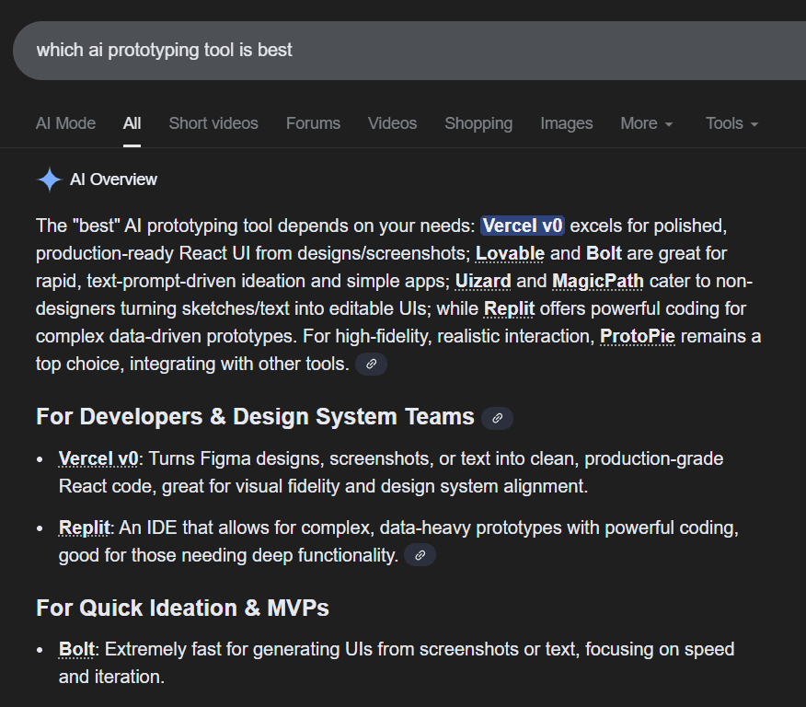Screen dimensions: 806x707
Task: Switch to Videos tab
Action: coord(392,123)
